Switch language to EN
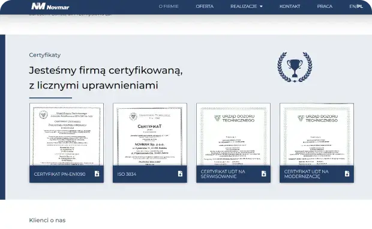 pos(352,7)
